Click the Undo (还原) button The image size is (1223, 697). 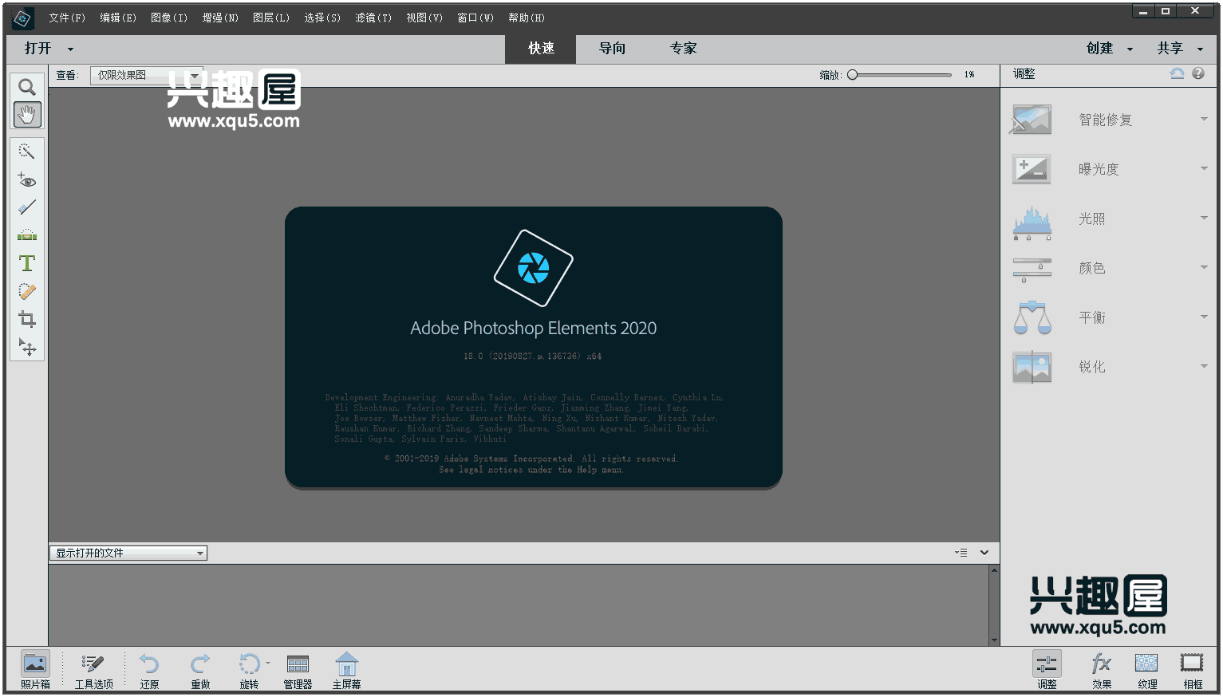149,669
